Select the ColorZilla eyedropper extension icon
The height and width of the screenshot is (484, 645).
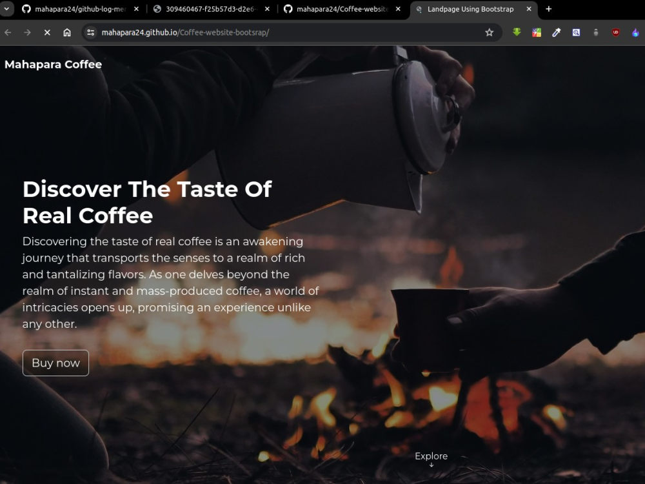click(x=557, y=32)
